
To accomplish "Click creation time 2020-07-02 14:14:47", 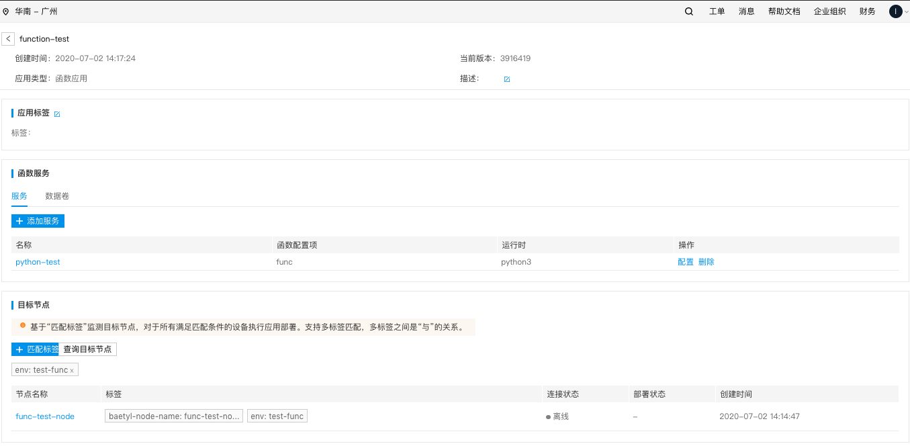I will 760,416.
